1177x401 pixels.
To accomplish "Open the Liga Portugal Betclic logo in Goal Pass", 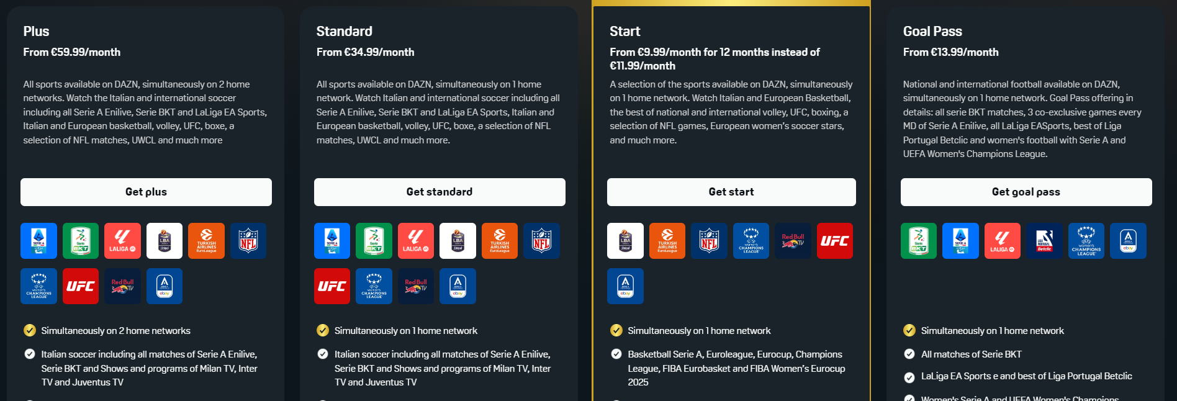I will [1044, 241].
